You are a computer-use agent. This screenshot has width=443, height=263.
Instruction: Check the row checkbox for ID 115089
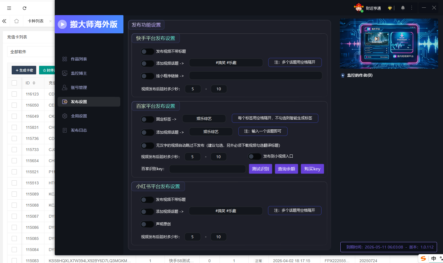click(x=14, y=194)
